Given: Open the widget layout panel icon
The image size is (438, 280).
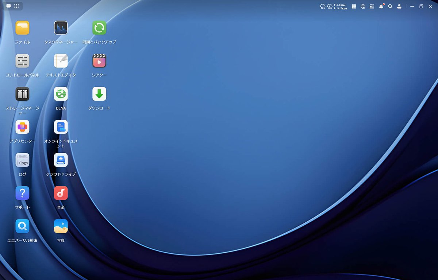Looking at the screenshot, I should [x=354, y=6].
